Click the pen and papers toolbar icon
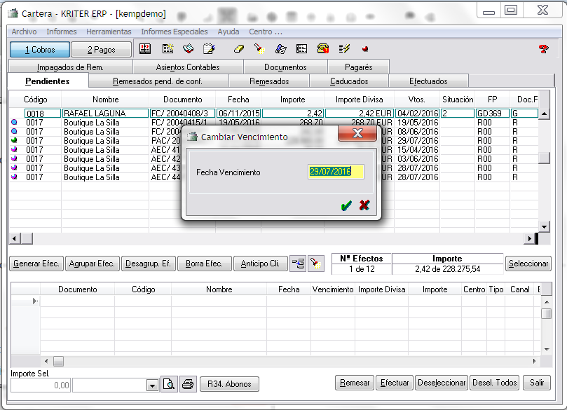This screenshot has height=410, width=567. tap(280, 49)
